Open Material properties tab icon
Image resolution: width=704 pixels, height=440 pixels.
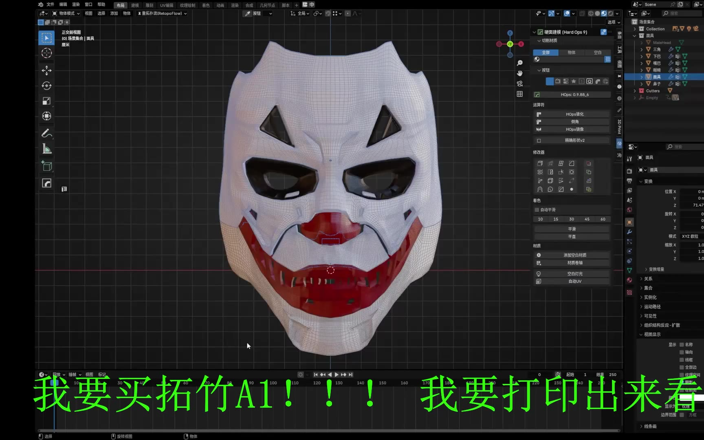pos(629,280)
